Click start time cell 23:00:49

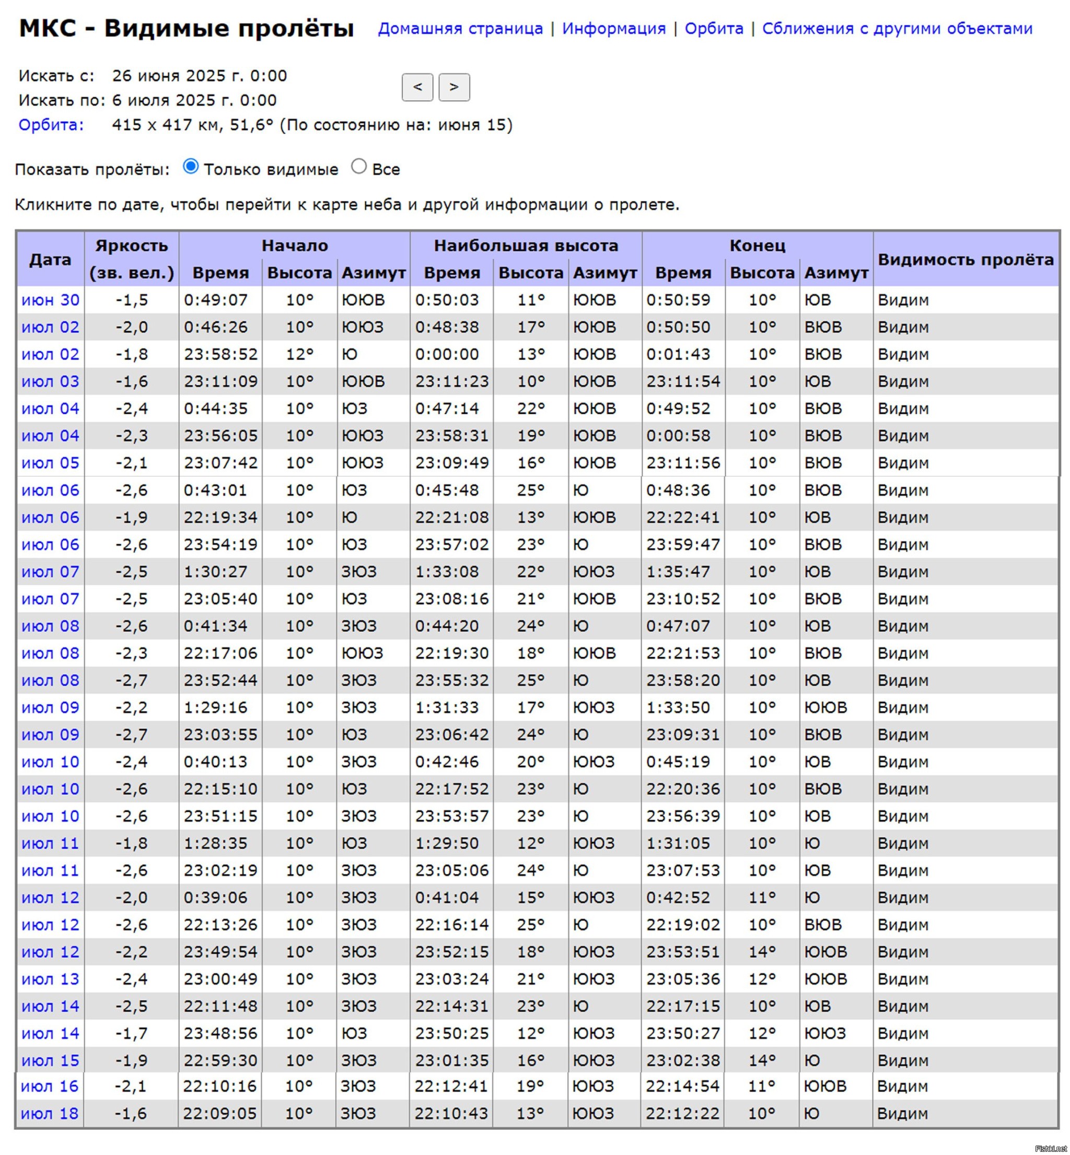tap(220, 980)
